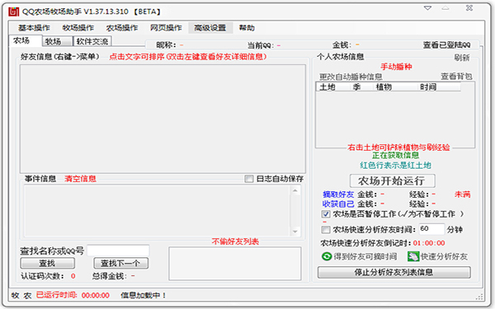495x309 pixels.
Task: Click the 未满 red status text
Action: click(463, 194)
